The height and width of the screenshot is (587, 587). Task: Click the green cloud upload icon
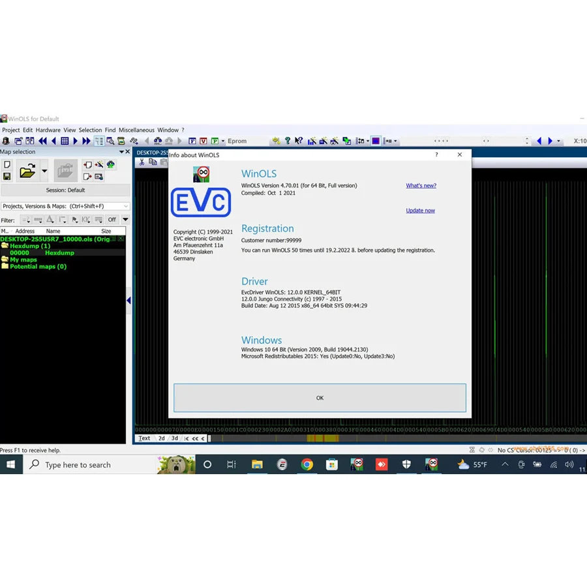(x=111, y=165)
